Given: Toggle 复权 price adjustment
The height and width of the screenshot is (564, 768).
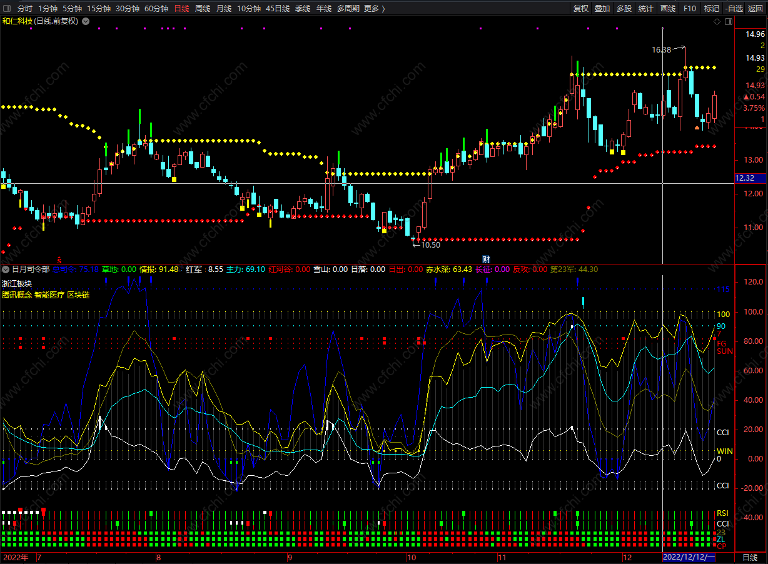Looking at the screenshot, I should click(580, 9).
